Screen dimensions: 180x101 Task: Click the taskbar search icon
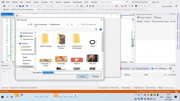pos(7,97)
